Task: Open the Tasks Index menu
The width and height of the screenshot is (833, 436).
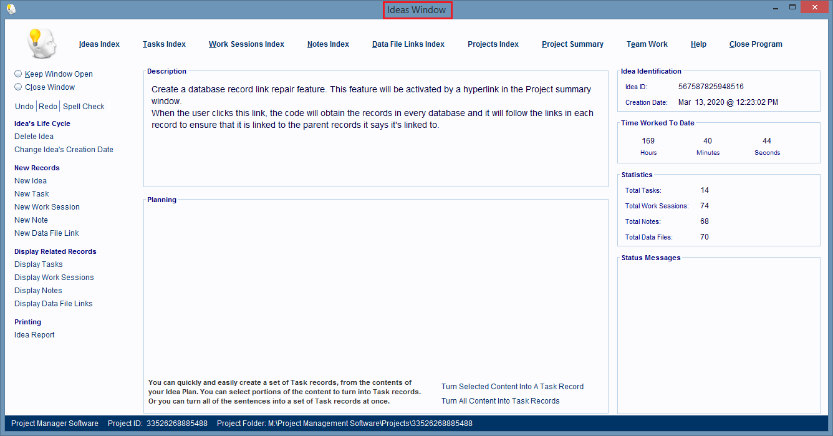Action: [164, 44]
